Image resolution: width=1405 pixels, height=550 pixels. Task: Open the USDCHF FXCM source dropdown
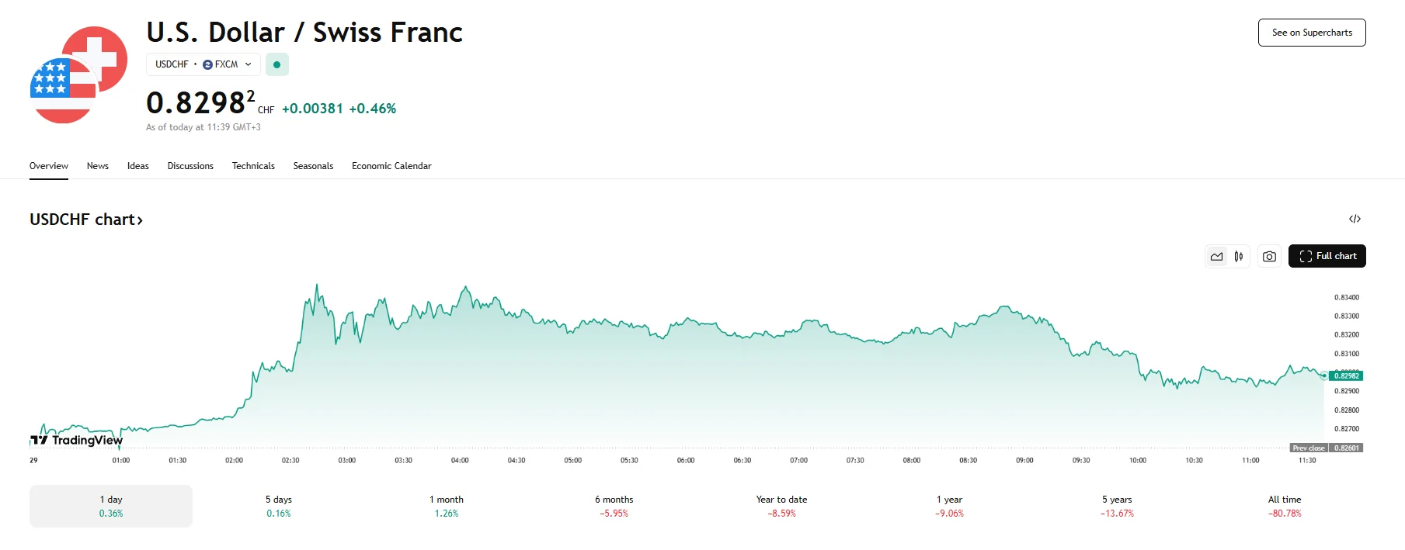[x=203, y=65]
